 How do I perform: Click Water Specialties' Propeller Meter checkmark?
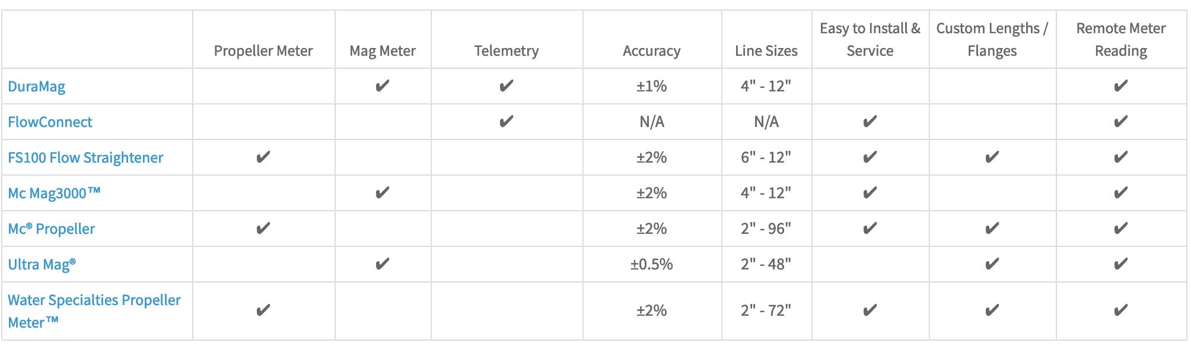[263, 310]
